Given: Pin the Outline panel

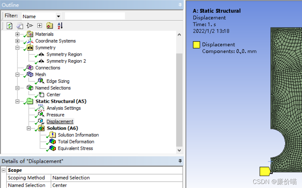Looking at the screenshot, I should pyautogui.click(x=180, y=5).
